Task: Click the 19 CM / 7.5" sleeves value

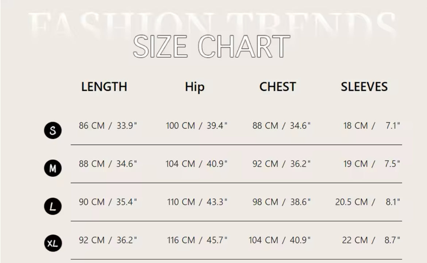Action: 372,164
